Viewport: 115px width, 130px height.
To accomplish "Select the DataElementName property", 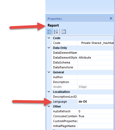I will [65, 53].
